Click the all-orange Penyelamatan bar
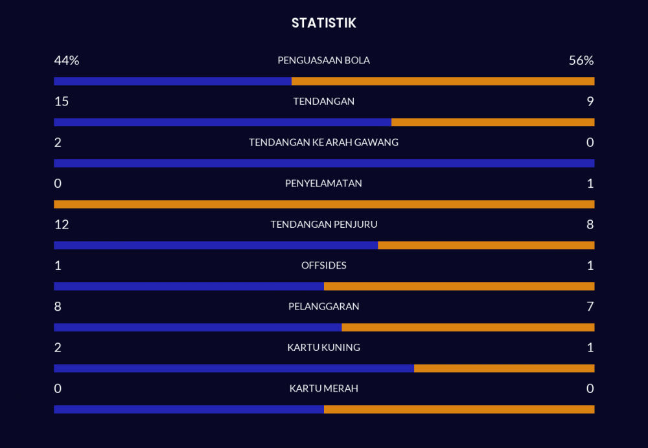This screenshot has width=648, height=448. (324, 205)
